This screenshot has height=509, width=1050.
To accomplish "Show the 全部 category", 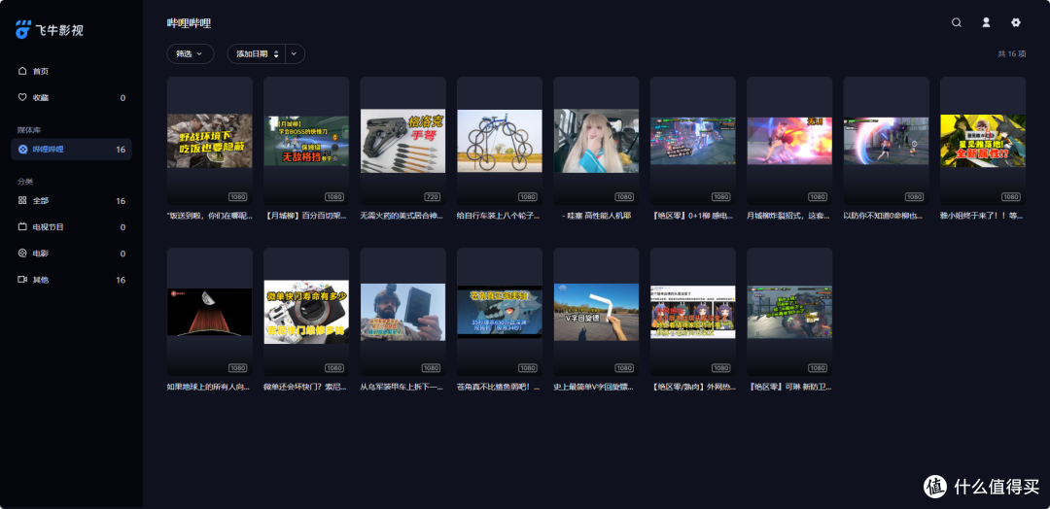I will tap(71, 201).
